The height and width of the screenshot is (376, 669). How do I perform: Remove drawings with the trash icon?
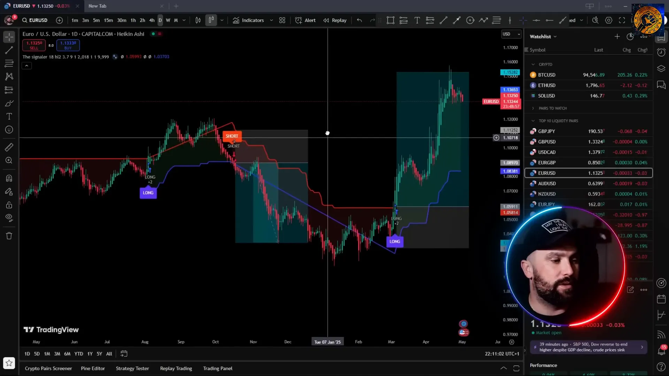[x=9, y=236]
